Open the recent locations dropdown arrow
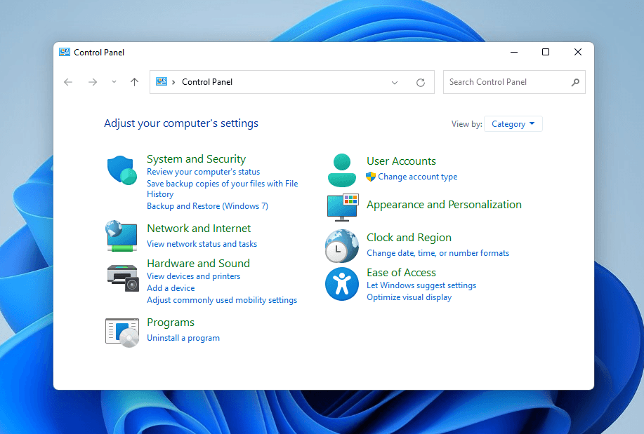Screen dimensions: 644x434 (114, 82)
